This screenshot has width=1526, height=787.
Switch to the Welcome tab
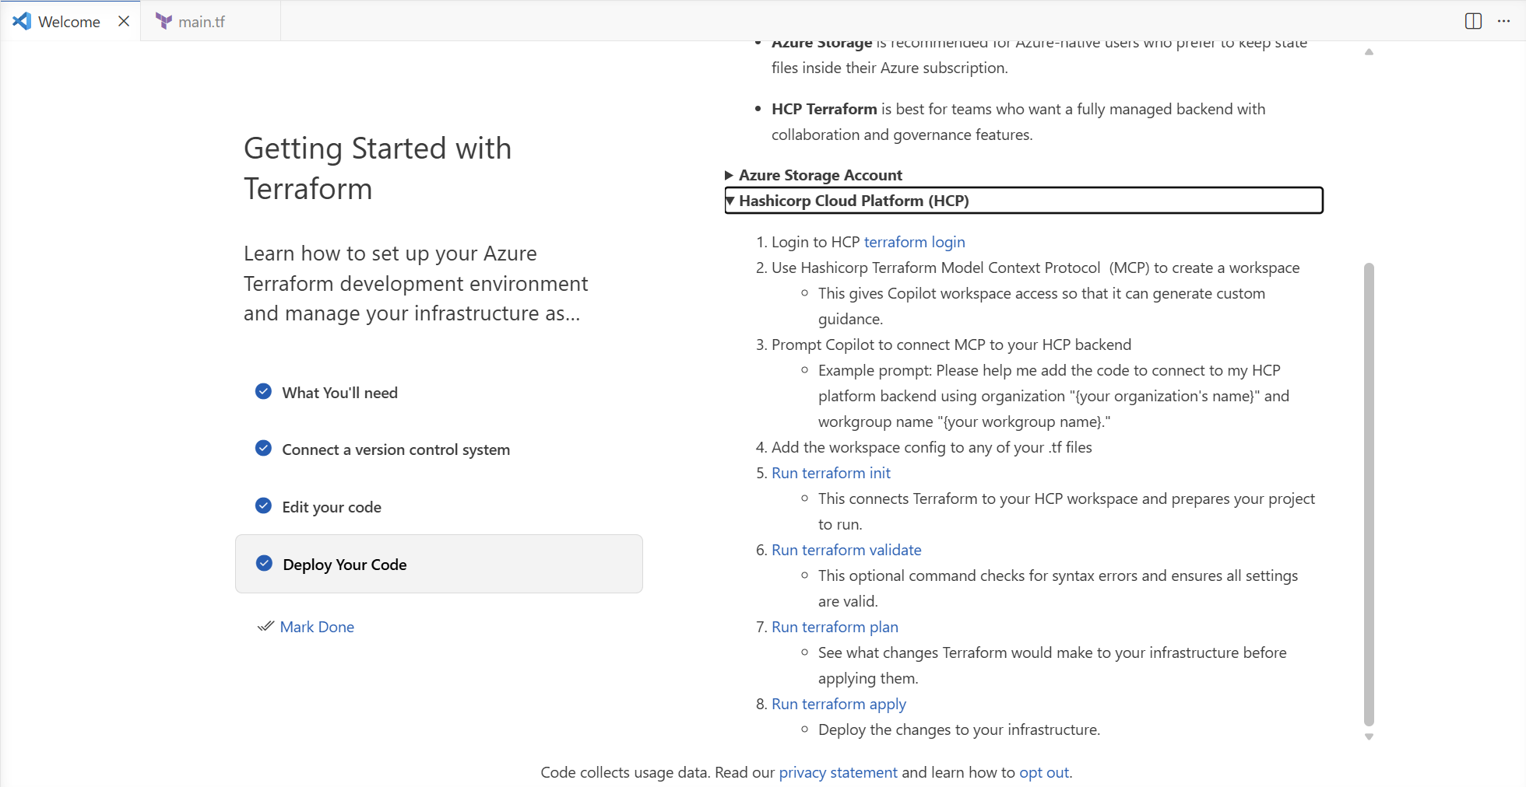(69, 21)
